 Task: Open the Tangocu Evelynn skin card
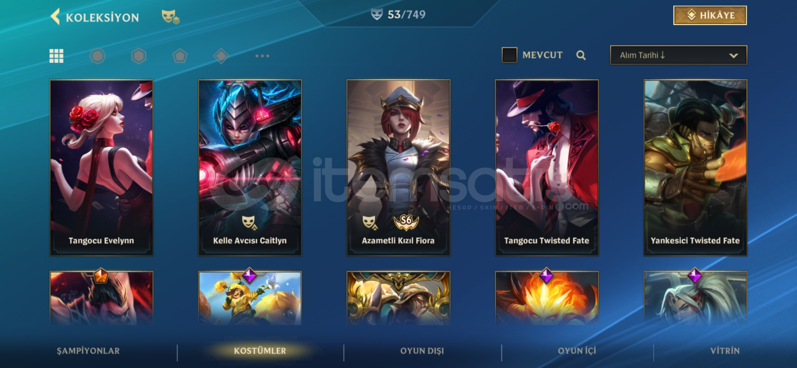[101, 168]
